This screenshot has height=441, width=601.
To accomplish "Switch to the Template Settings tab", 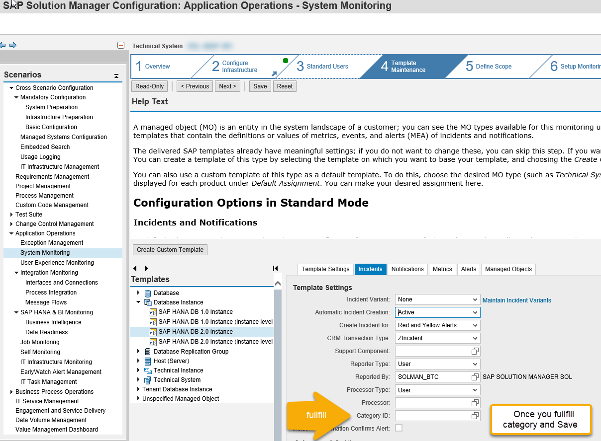I will [x=325, y=269].
